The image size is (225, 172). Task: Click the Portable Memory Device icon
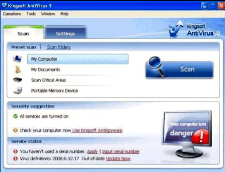coord(18,91)
